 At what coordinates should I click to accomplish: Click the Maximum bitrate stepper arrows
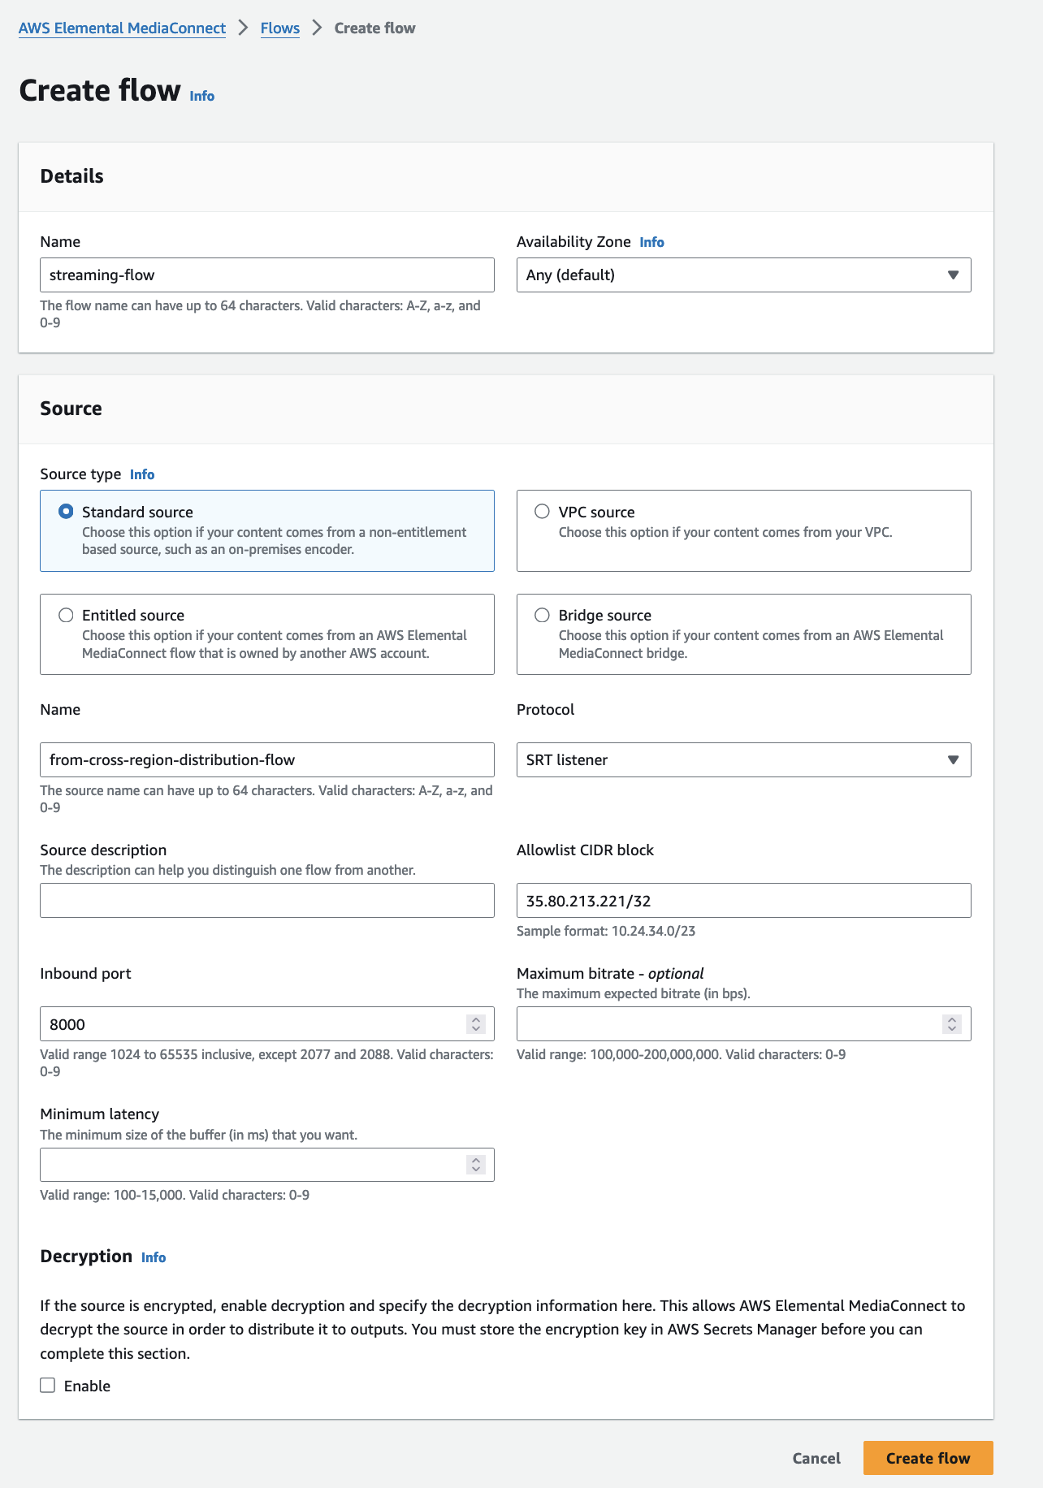click(x=952, y=1024)
